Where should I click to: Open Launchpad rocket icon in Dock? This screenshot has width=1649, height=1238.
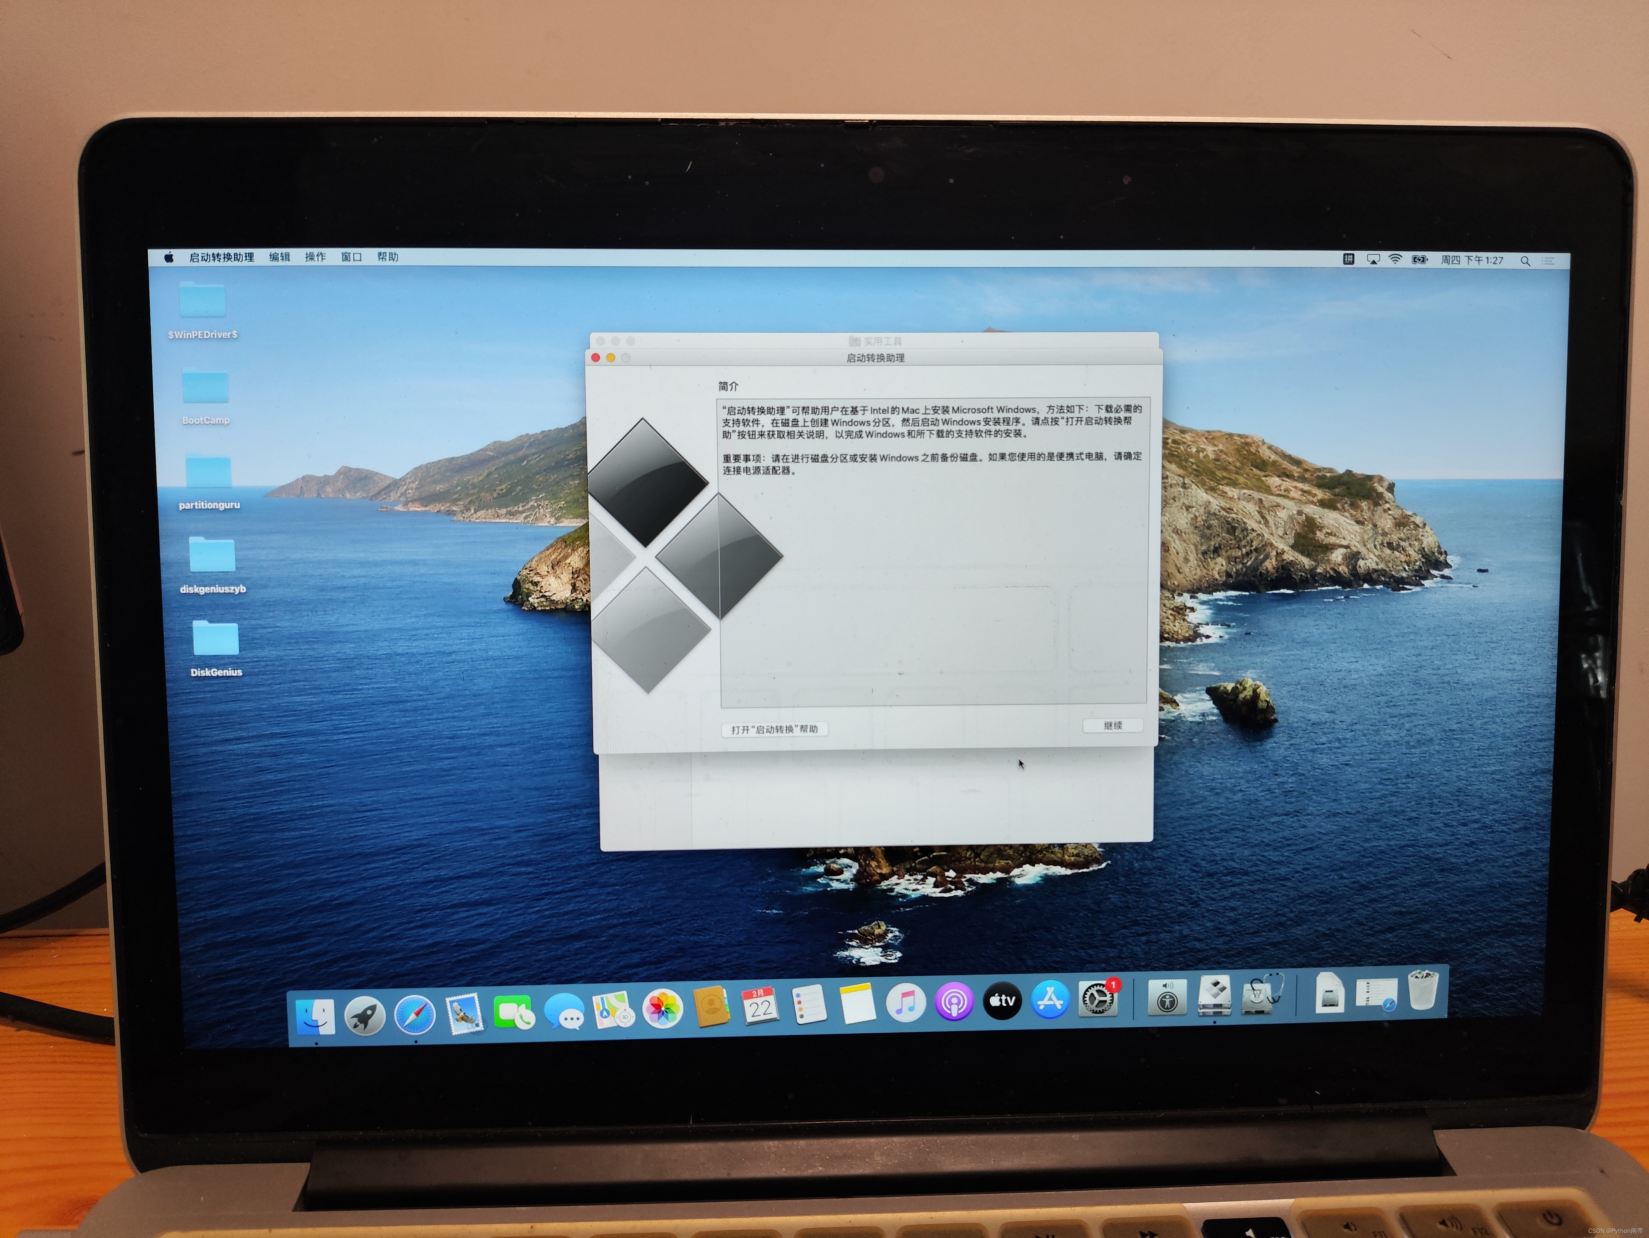(364, 1016)
